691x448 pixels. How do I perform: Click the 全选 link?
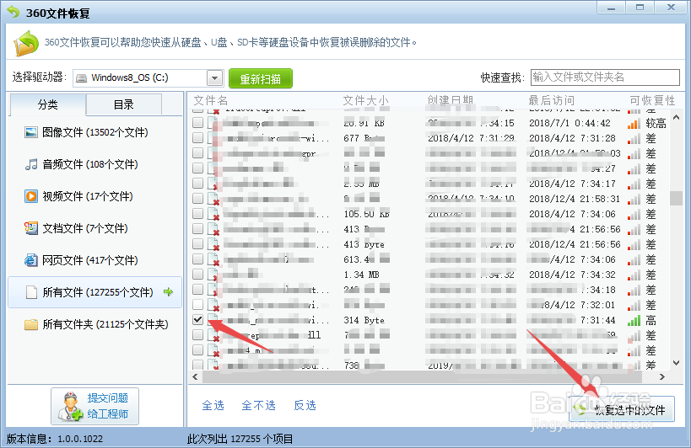pos(213,405)
